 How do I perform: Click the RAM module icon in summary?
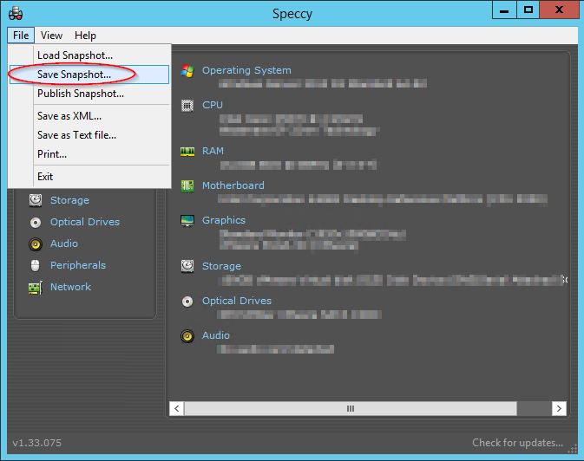pos(187,151)
